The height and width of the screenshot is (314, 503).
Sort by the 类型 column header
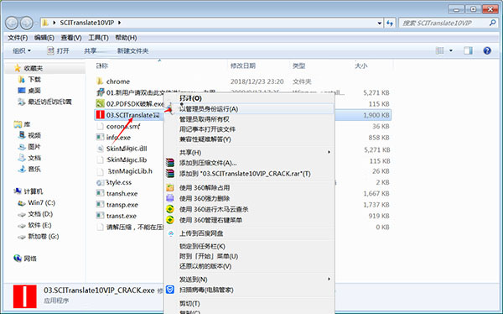pos(298,65)
